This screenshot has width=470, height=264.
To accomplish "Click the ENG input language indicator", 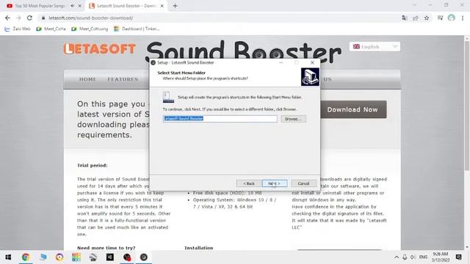I will pyautogui.click(x=423, y=257).
